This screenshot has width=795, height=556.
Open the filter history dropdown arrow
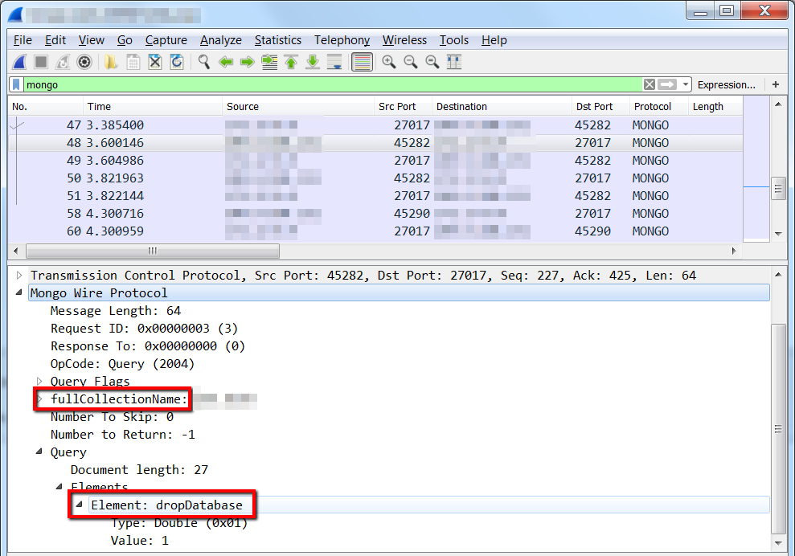coord(686,84)
